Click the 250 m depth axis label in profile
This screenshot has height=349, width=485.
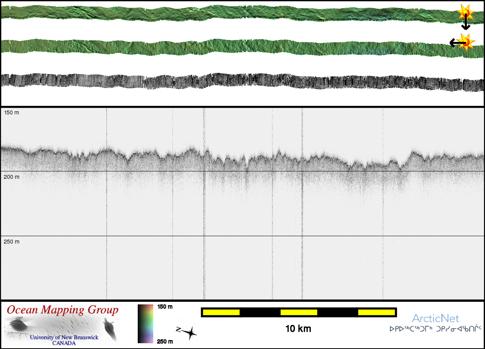[12, 242]
